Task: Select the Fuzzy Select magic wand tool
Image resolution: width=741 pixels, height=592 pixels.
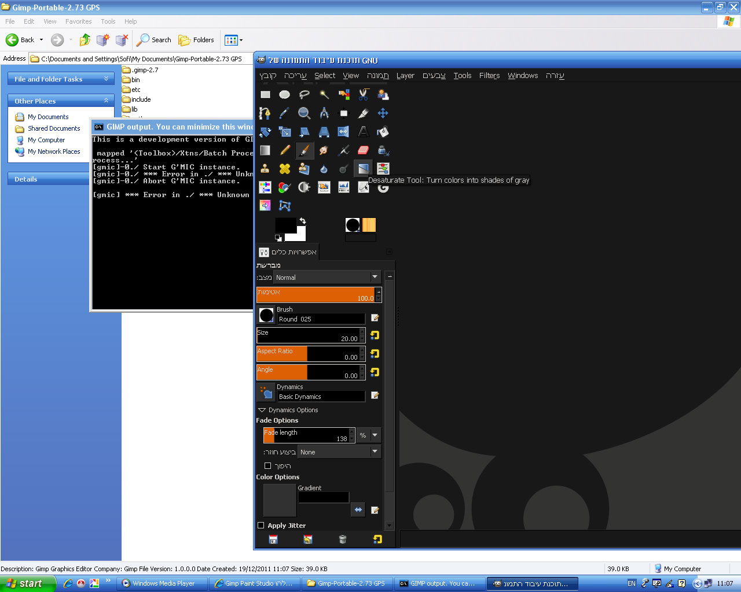Action: pyautogui.click(x=324, y=95)
